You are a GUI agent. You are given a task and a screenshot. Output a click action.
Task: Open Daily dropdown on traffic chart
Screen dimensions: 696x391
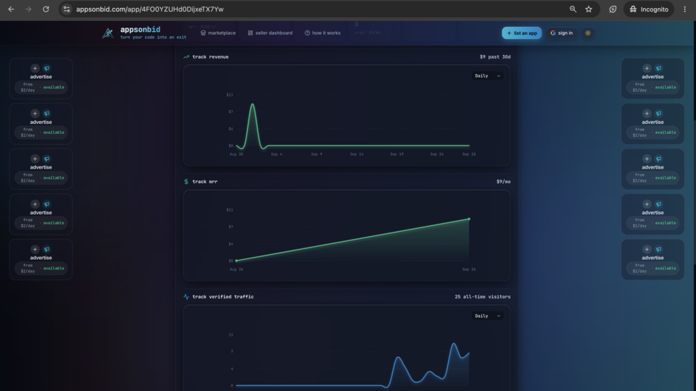(487, 316)
